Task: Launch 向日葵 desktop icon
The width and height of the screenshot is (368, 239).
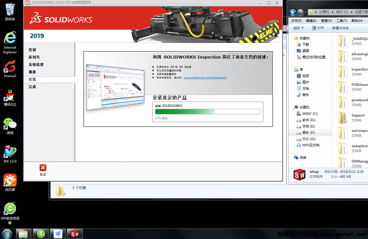Action: [x=10, y=183]
